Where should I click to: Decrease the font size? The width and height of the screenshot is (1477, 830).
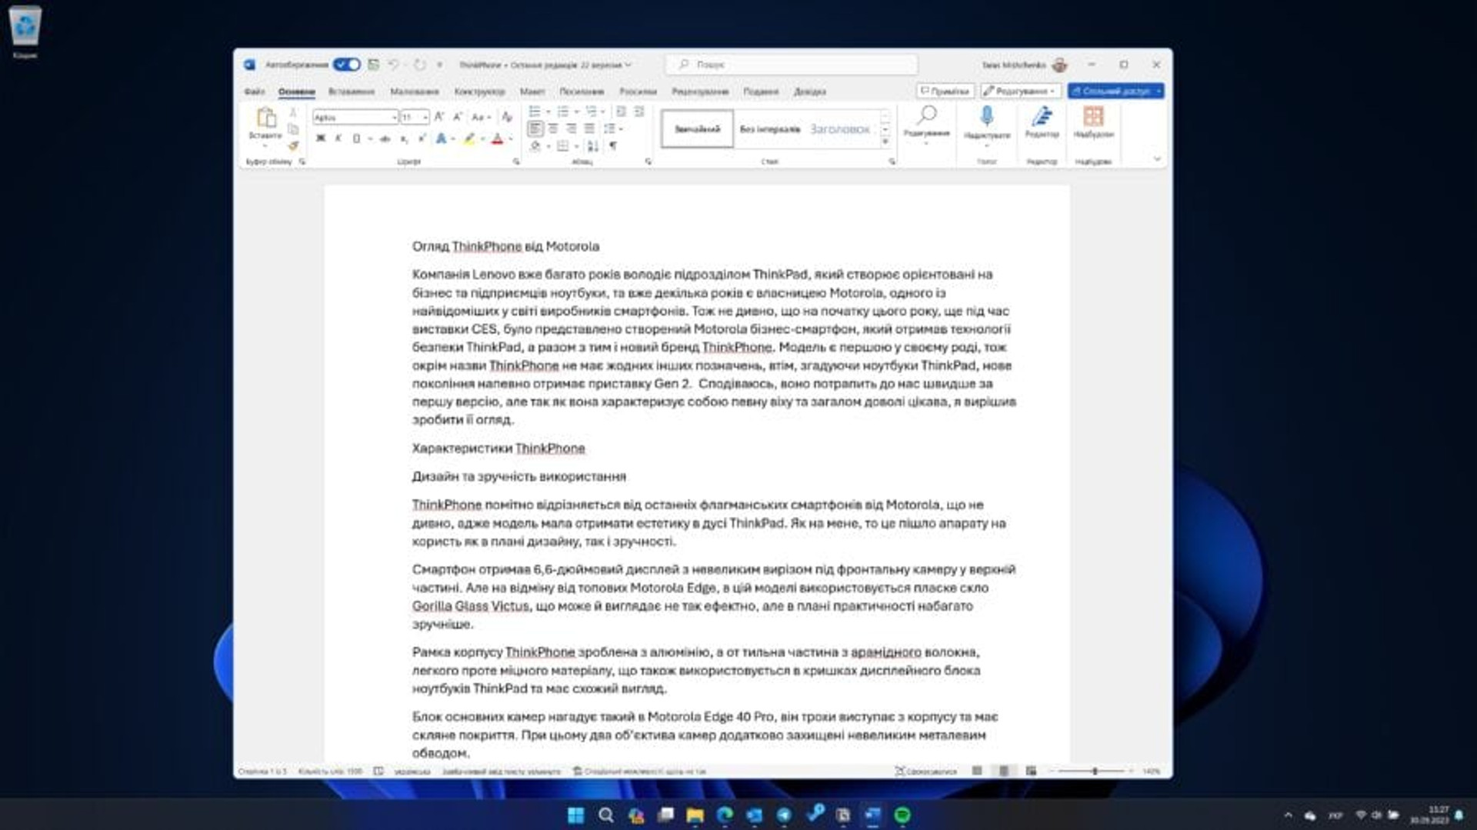coord(457,117)
